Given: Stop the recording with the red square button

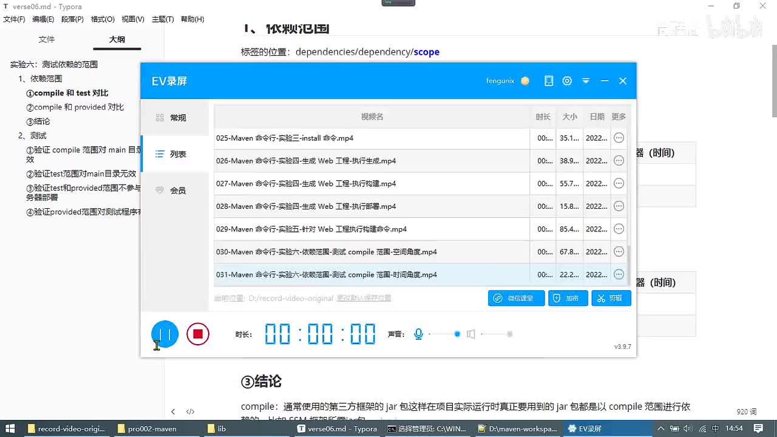Looking at the screenshot, I should 198,334.
